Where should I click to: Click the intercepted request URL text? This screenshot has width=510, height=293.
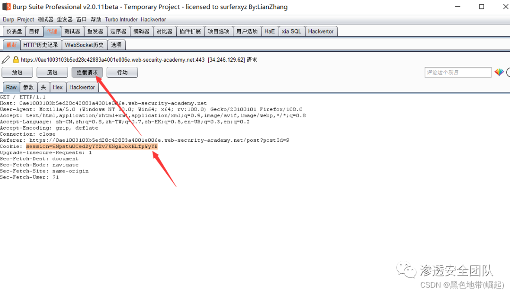pos(112,60)
